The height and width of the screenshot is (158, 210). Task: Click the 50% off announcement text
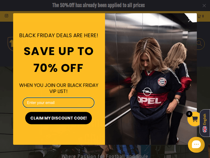(x=99, y=5)
